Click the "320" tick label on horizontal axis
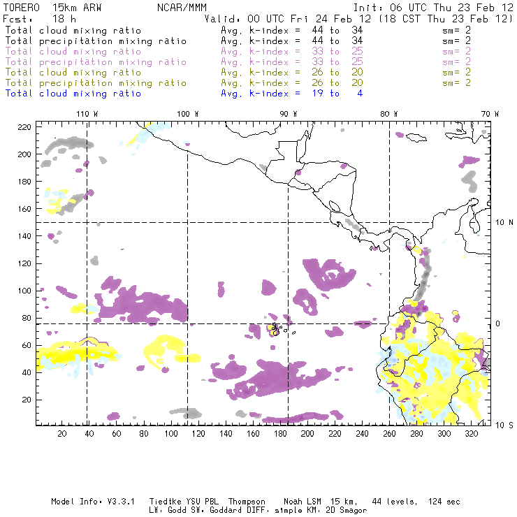Viewport: 517px width, 517px height. point(471,434)
